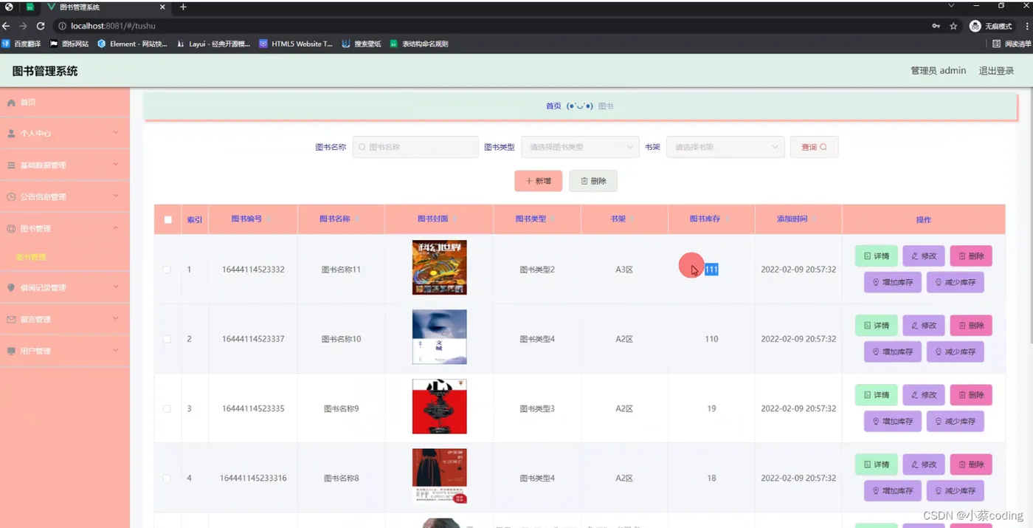
Task: Expand 留言管理 menu chevron
Action: (116, 319)
